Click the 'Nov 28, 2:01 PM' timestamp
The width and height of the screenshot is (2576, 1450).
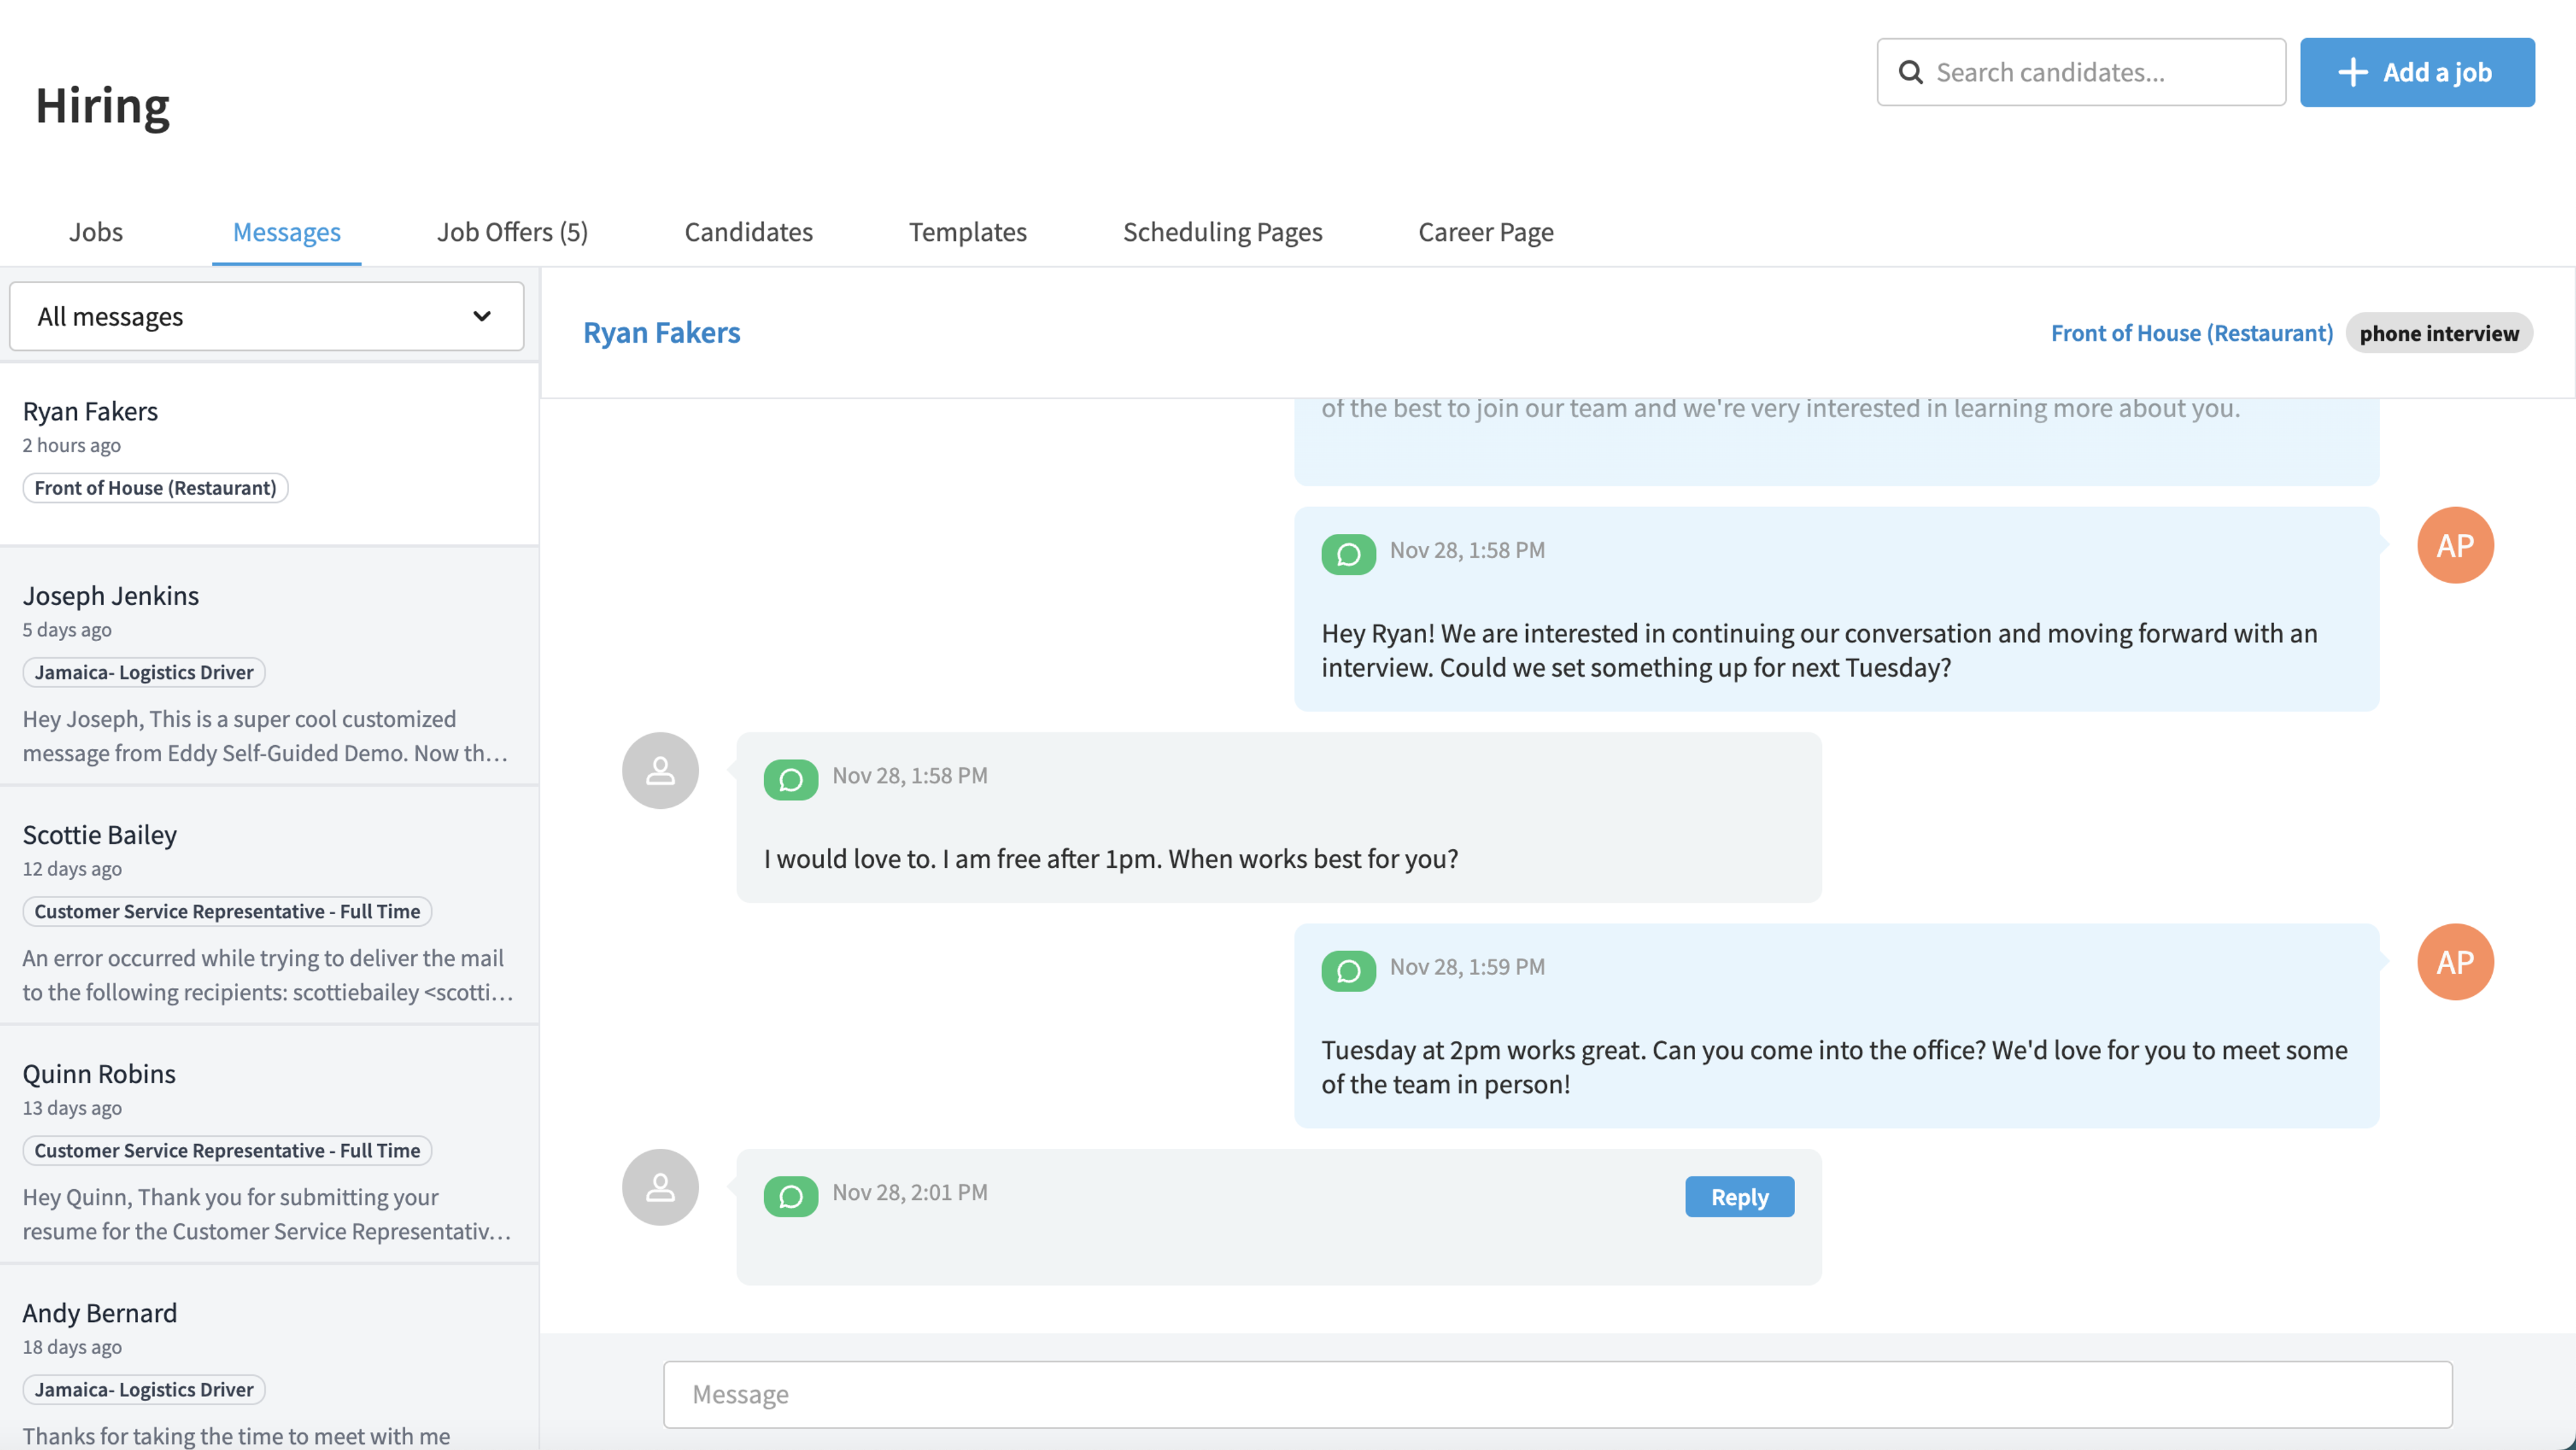910,1192
